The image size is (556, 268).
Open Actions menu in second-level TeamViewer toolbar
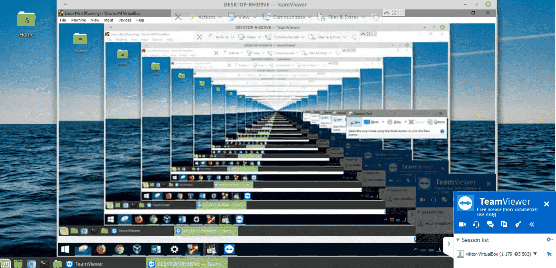coord(221,37)
